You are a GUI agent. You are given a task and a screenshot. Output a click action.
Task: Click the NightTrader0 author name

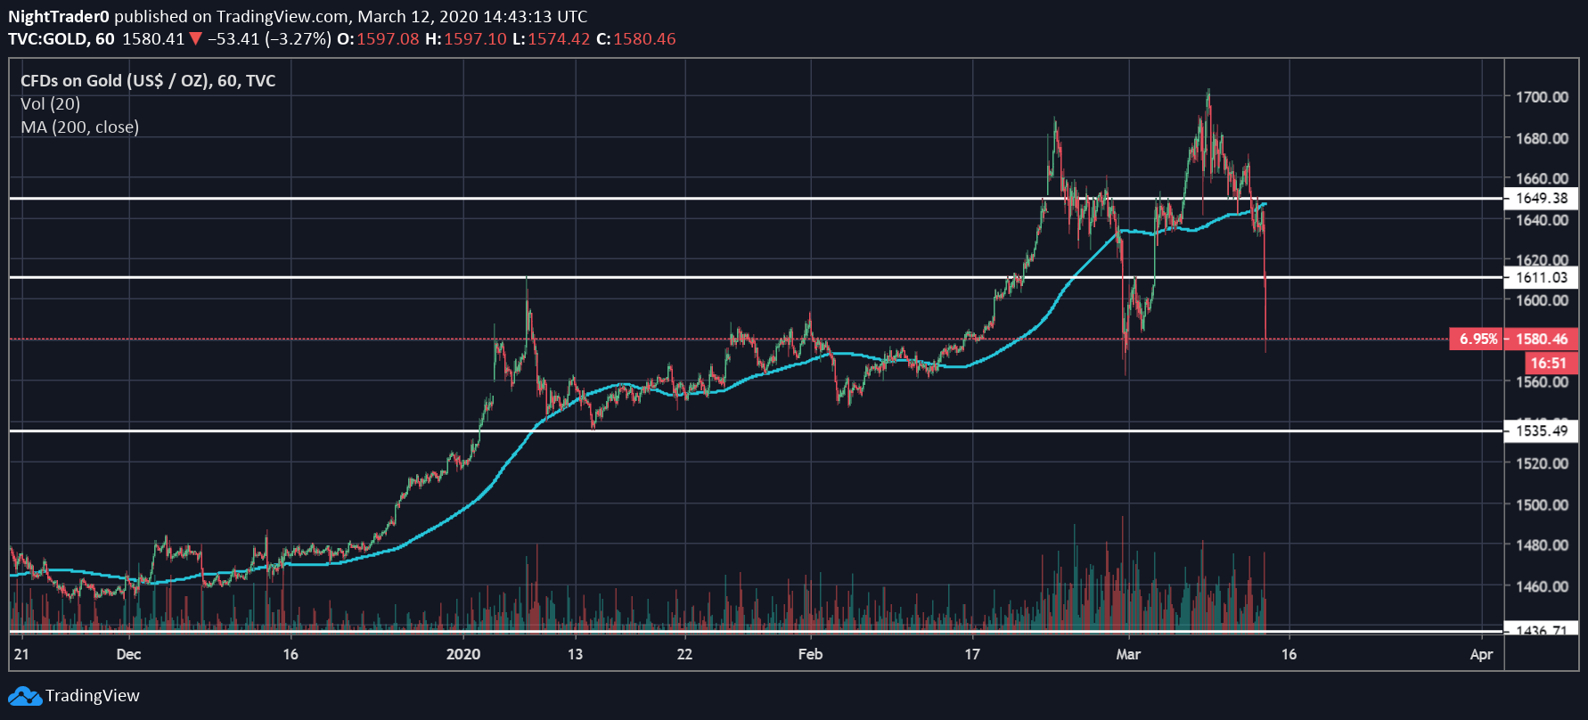pos(59,16)
